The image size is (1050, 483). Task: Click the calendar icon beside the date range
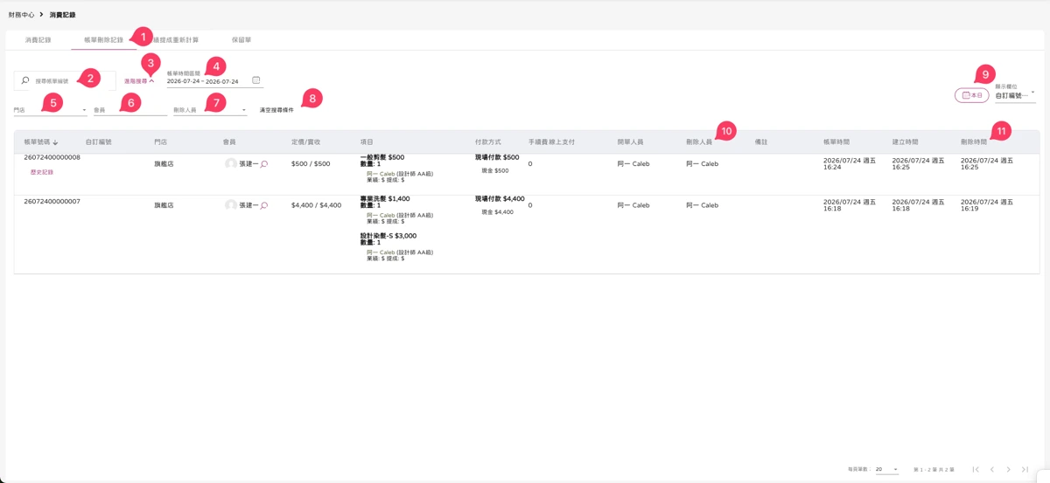(x=256, y=80)
